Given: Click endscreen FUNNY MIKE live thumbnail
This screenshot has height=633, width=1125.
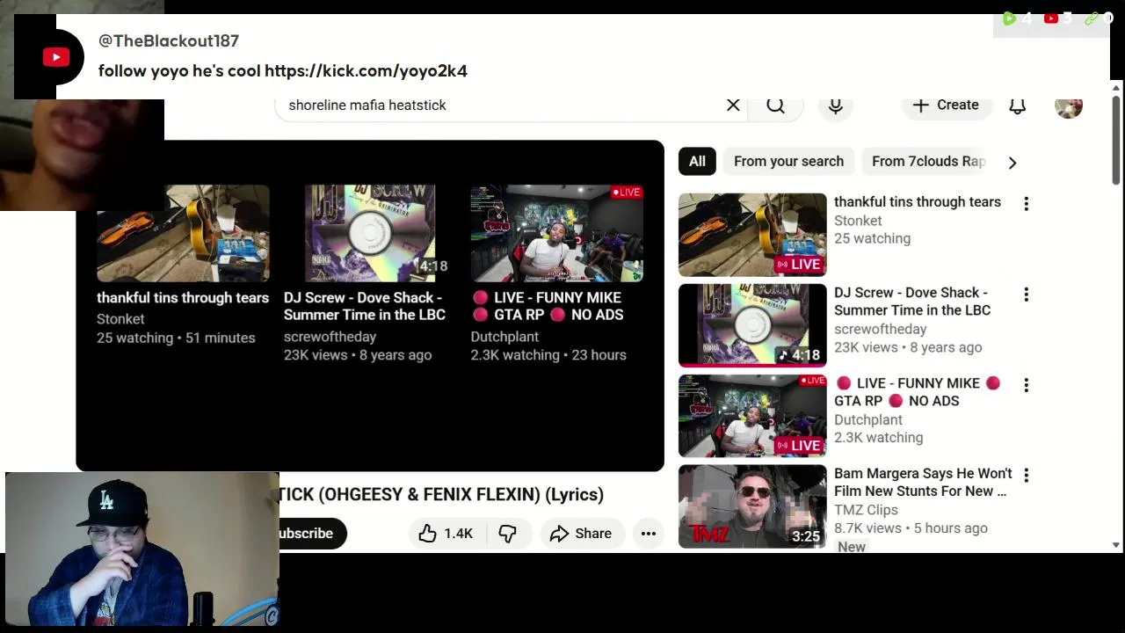Looking at the screenshot, I should (556, 233).
